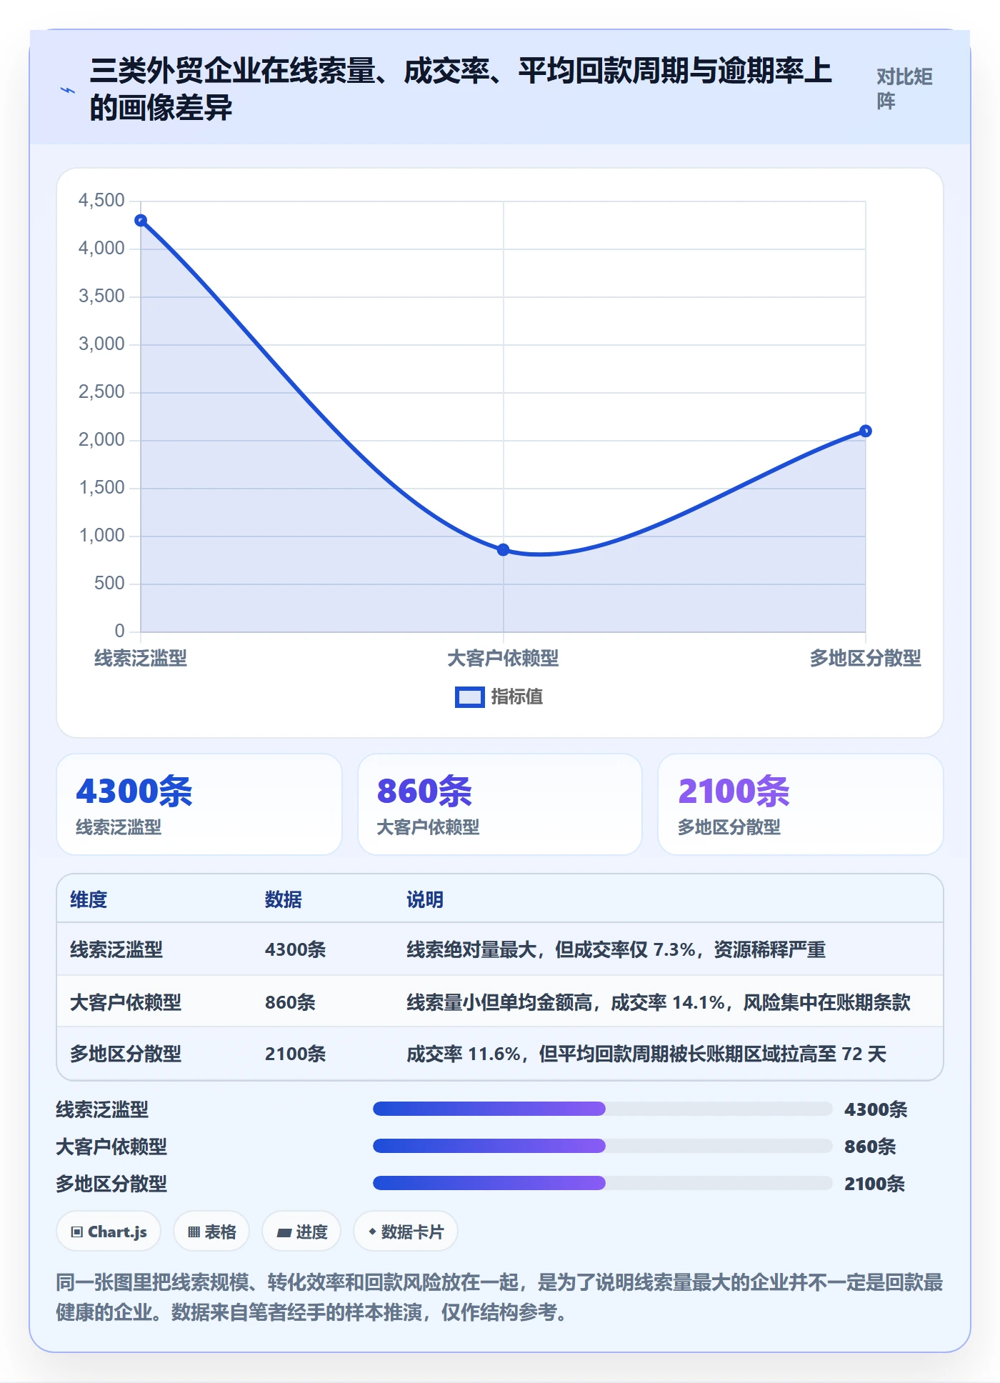Click the 数据 column header

(284, 899)
